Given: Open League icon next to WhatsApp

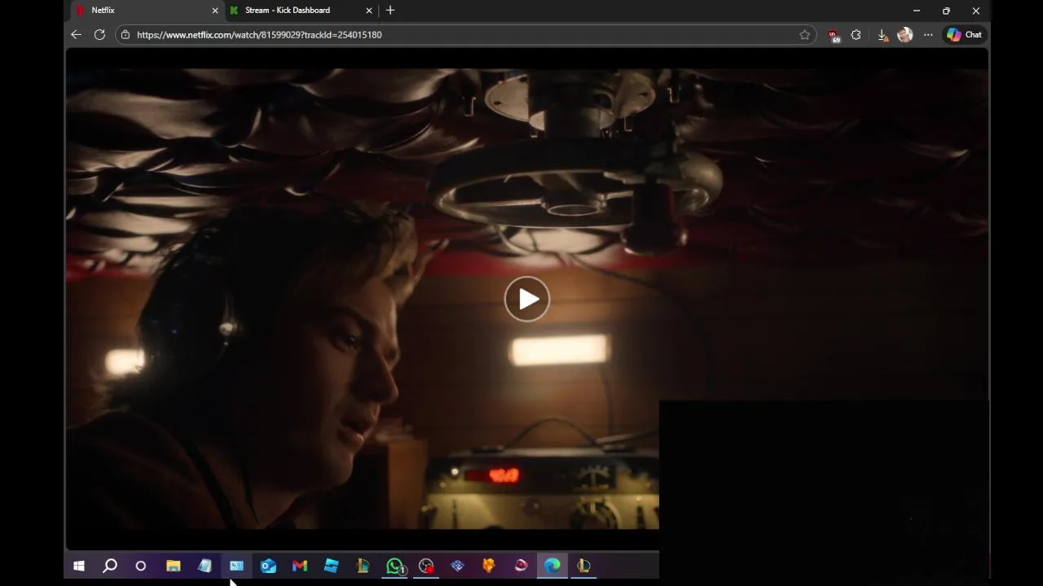Looking at the screenshot, I should (x=363, y=566).
